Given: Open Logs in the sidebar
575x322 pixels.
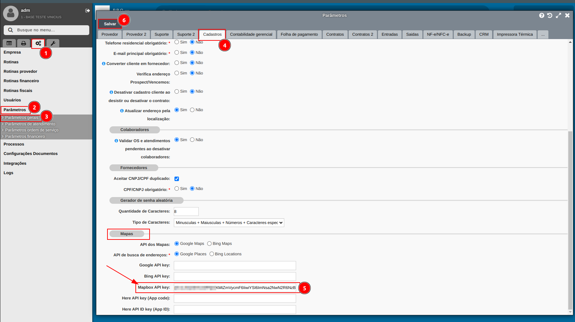Looking at the screenshot, I should pos(8,173).
